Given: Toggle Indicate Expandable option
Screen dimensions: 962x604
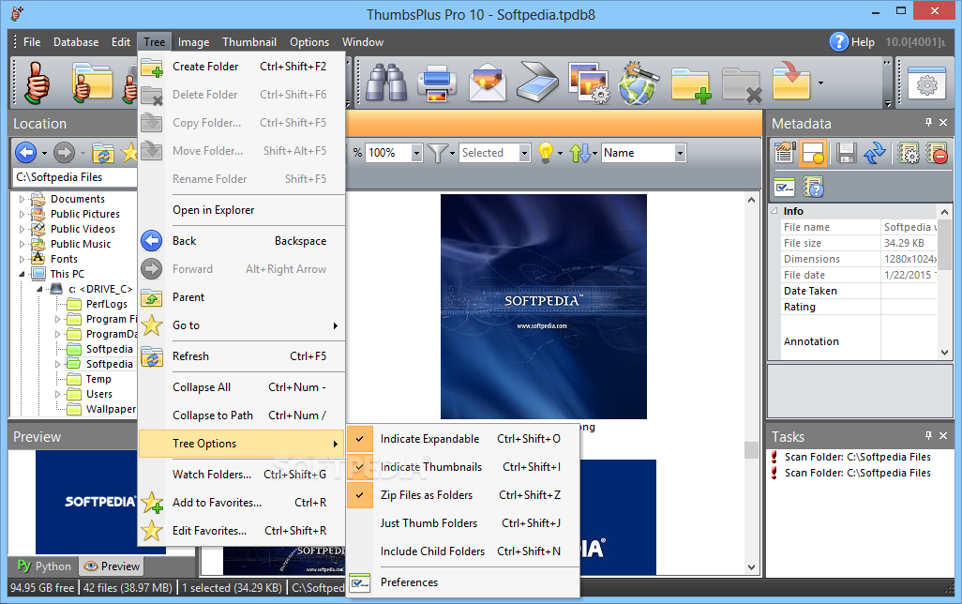Looking at the screenshot, I should 463,439.
